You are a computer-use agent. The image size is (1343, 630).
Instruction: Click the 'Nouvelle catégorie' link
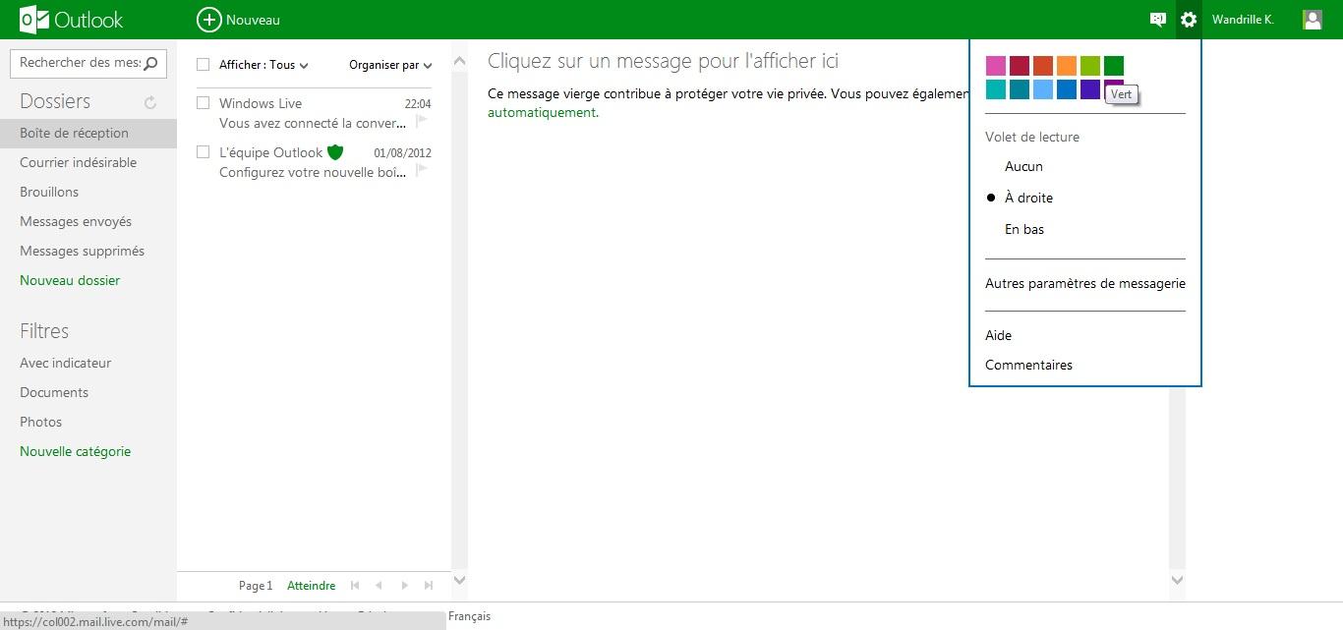(75, 451)
